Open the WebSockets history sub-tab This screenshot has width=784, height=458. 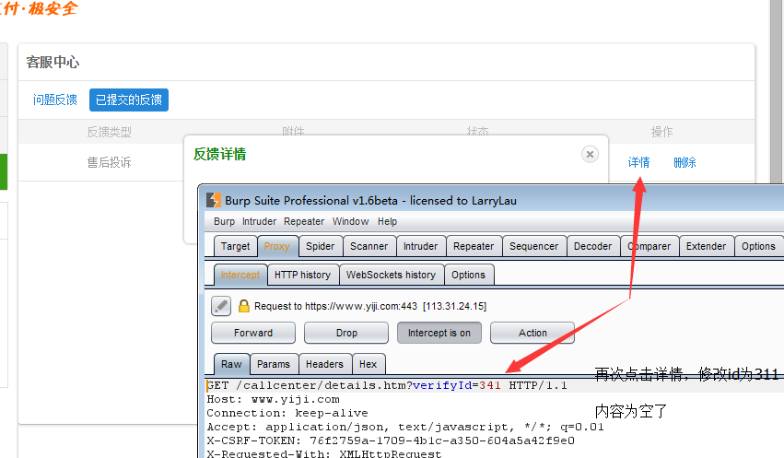click(391, 275)
